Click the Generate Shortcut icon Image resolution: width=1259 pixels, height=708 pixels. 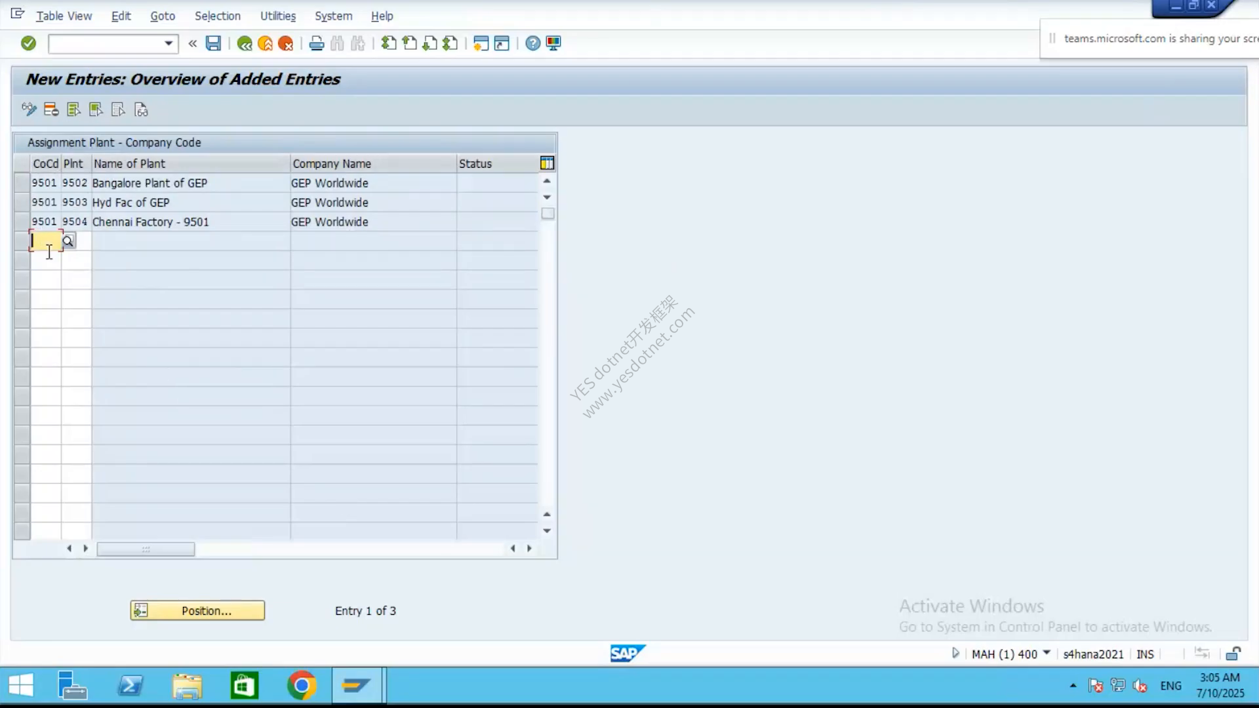(502, 43)
